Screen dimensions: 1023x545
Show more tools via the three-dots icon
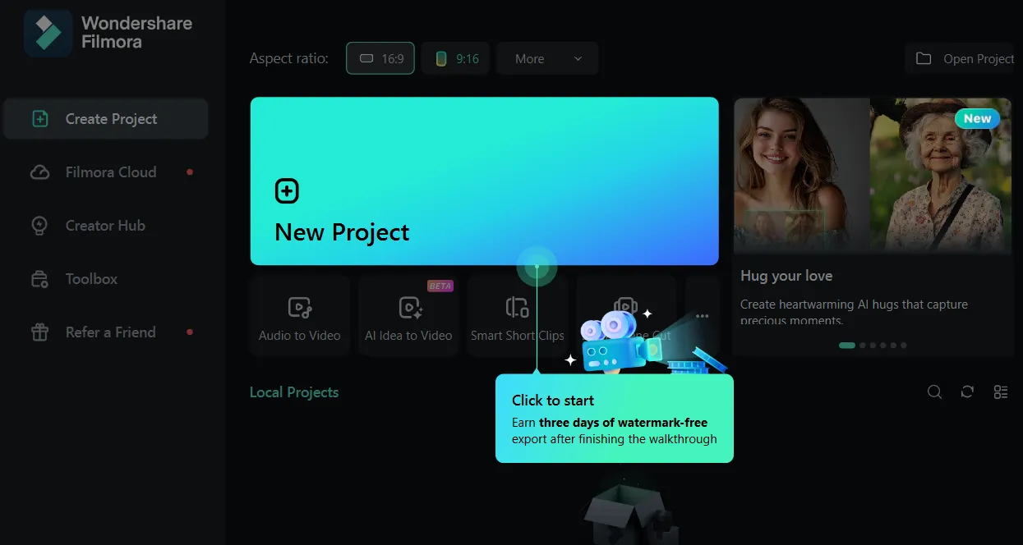click(702, 316)
